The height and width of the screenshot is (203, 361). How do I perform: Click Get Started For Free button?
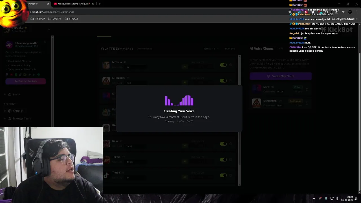point(25,81)
